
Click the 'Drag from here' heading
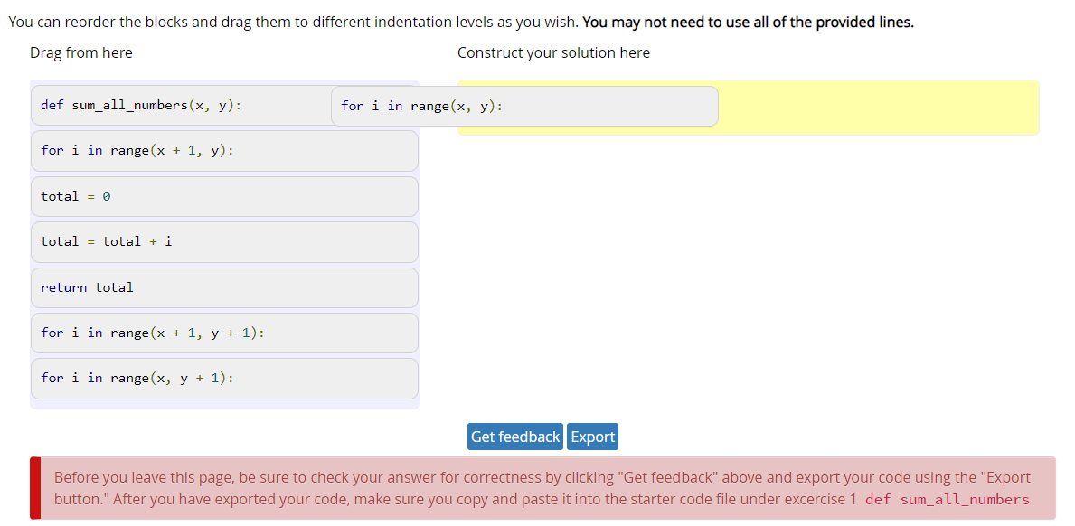click(81, 52)
